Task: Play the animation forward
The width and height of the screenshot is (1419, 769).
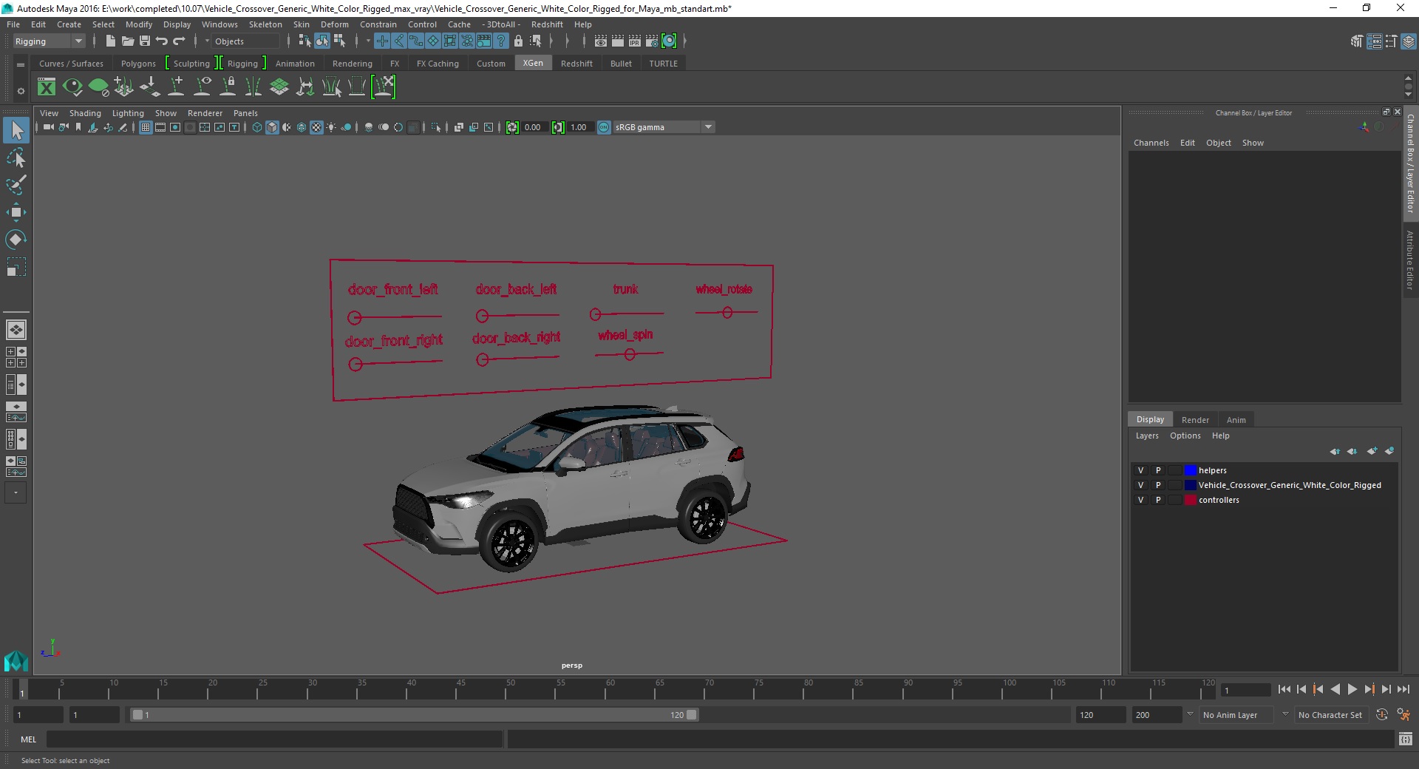Action: coord(1352,689)
